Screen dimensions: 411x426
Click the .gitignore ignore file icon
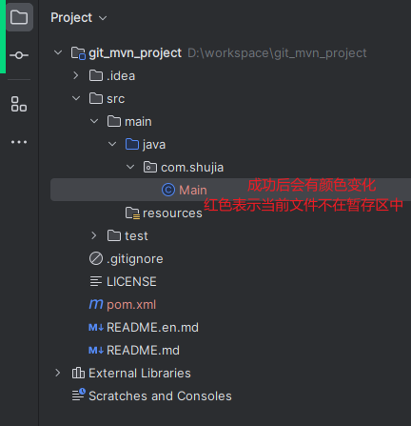pos(96,258)
